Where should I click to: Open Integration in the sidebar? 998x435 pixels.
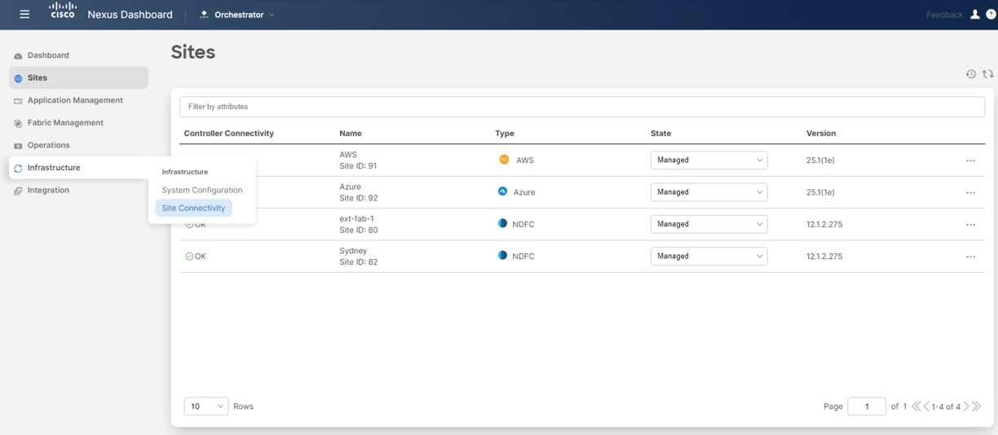coord(48,190)
